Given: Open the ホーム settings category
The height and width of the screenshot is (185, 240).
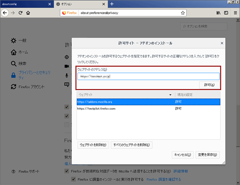Looking at the screenshot, I should coord(20,52).
